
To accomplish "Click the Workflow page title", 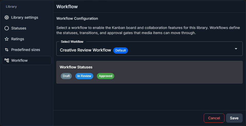I will coord(67,7).
